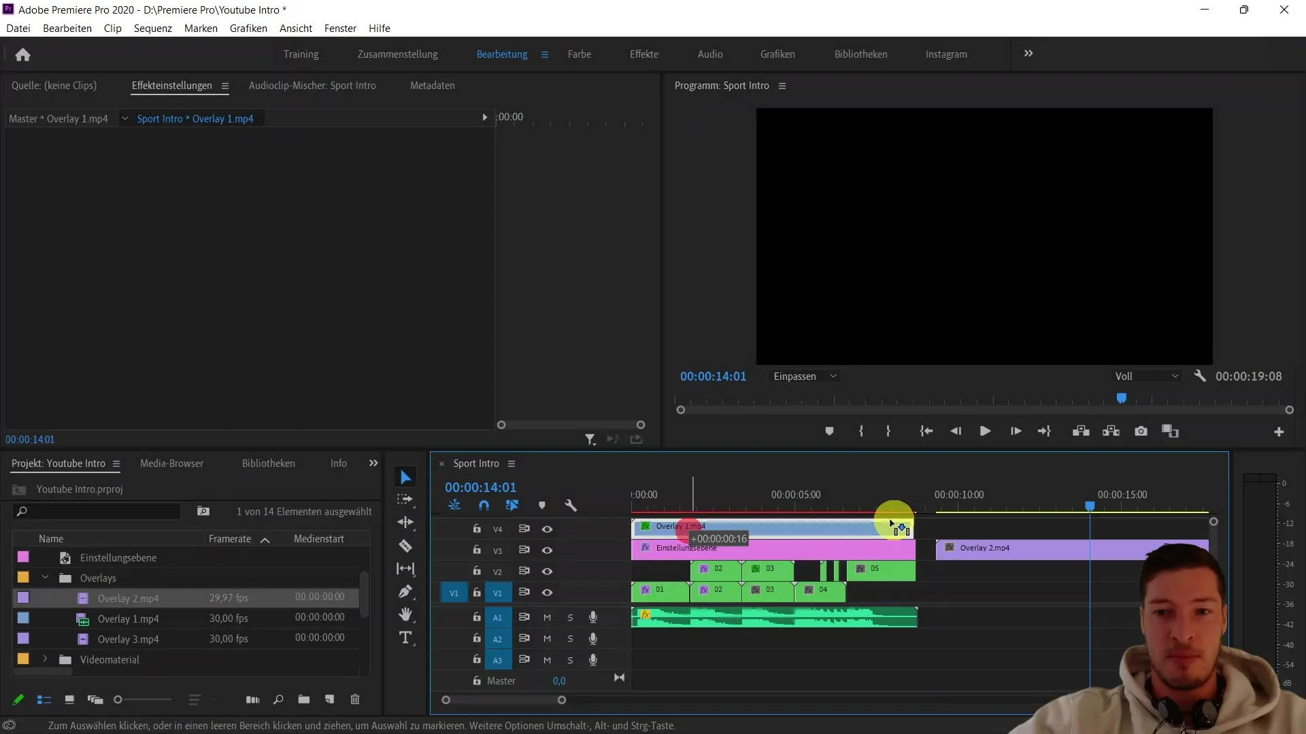Select the Pen tool
Screen dimensions: 1306x734
click(405, 592)
